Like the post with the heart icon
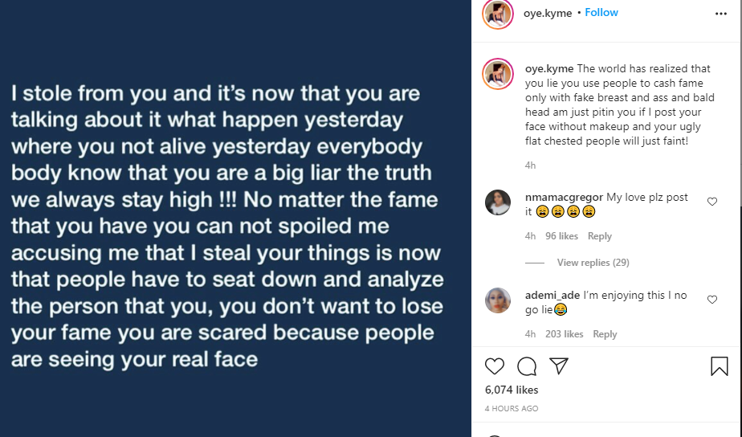 pos(495,366)
